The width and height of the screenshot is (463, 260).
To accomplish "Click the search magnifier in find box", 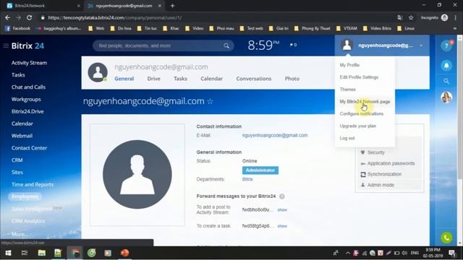I will [x=226, y=45].
